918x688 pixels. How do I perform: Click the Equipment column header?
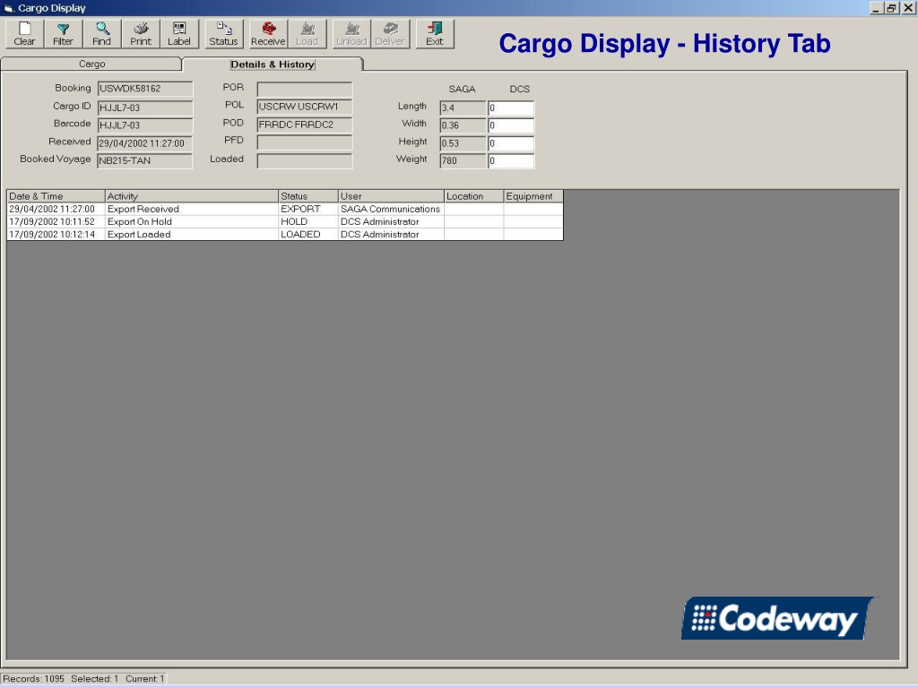coord(533,196)
